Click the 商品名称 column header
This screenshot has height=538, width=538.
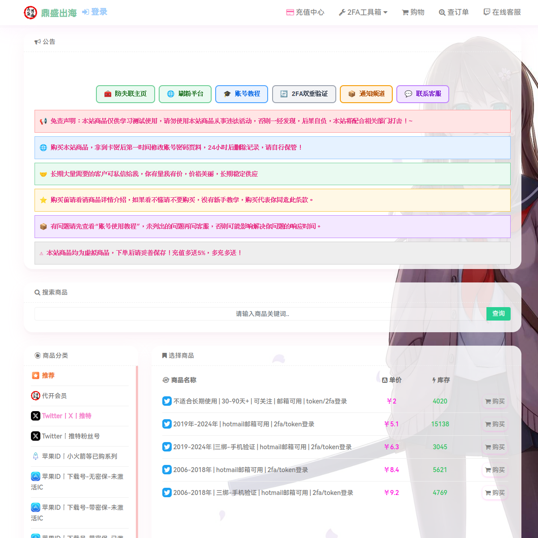coord(179,380)
